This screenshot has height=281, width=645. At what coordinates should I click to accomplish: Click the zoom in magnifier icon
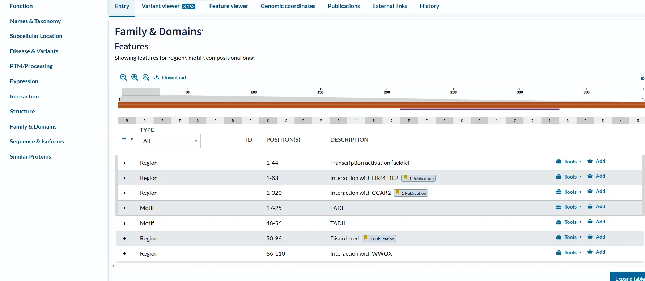click(135, 77)
